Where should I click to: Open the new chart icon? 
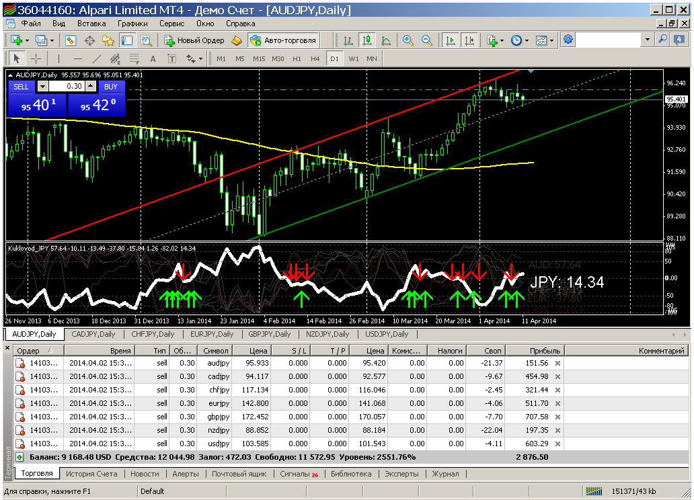tap(16, 40)
